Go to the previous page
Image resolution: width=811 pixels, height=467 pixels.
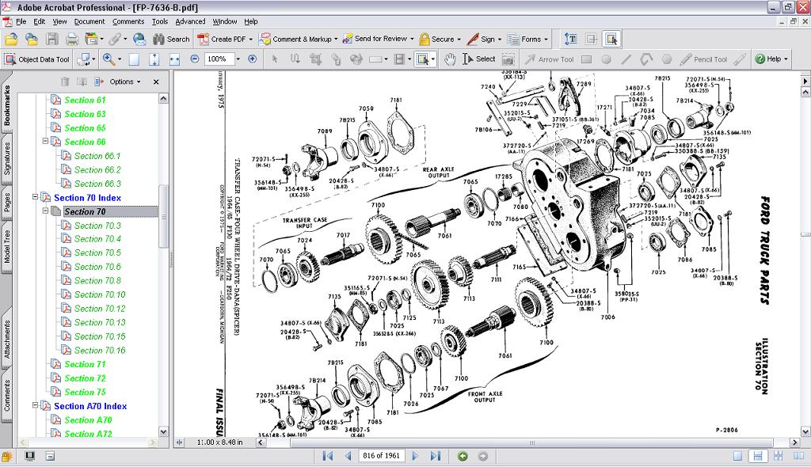click(348, 456)
